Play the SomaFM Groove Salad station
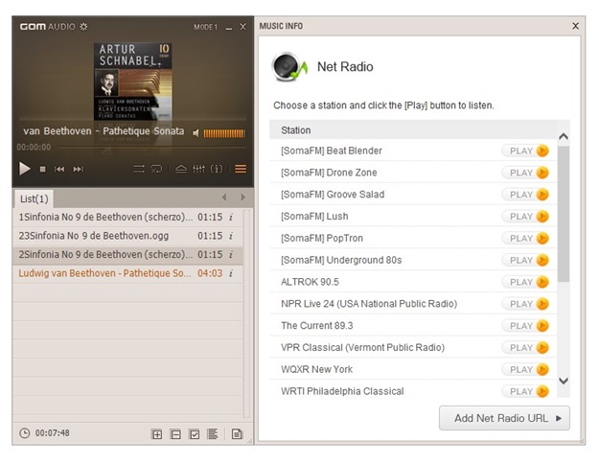The image size is (599, 464). 528,195
